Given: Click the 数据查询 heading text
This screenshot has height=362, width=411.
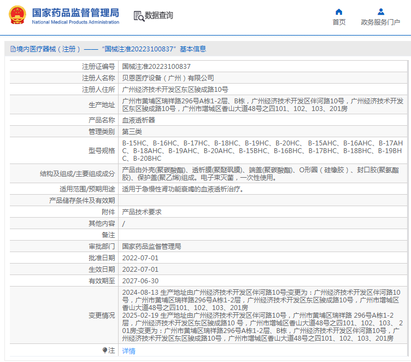Looking at the screenshot, I should (x=159, y=15).
